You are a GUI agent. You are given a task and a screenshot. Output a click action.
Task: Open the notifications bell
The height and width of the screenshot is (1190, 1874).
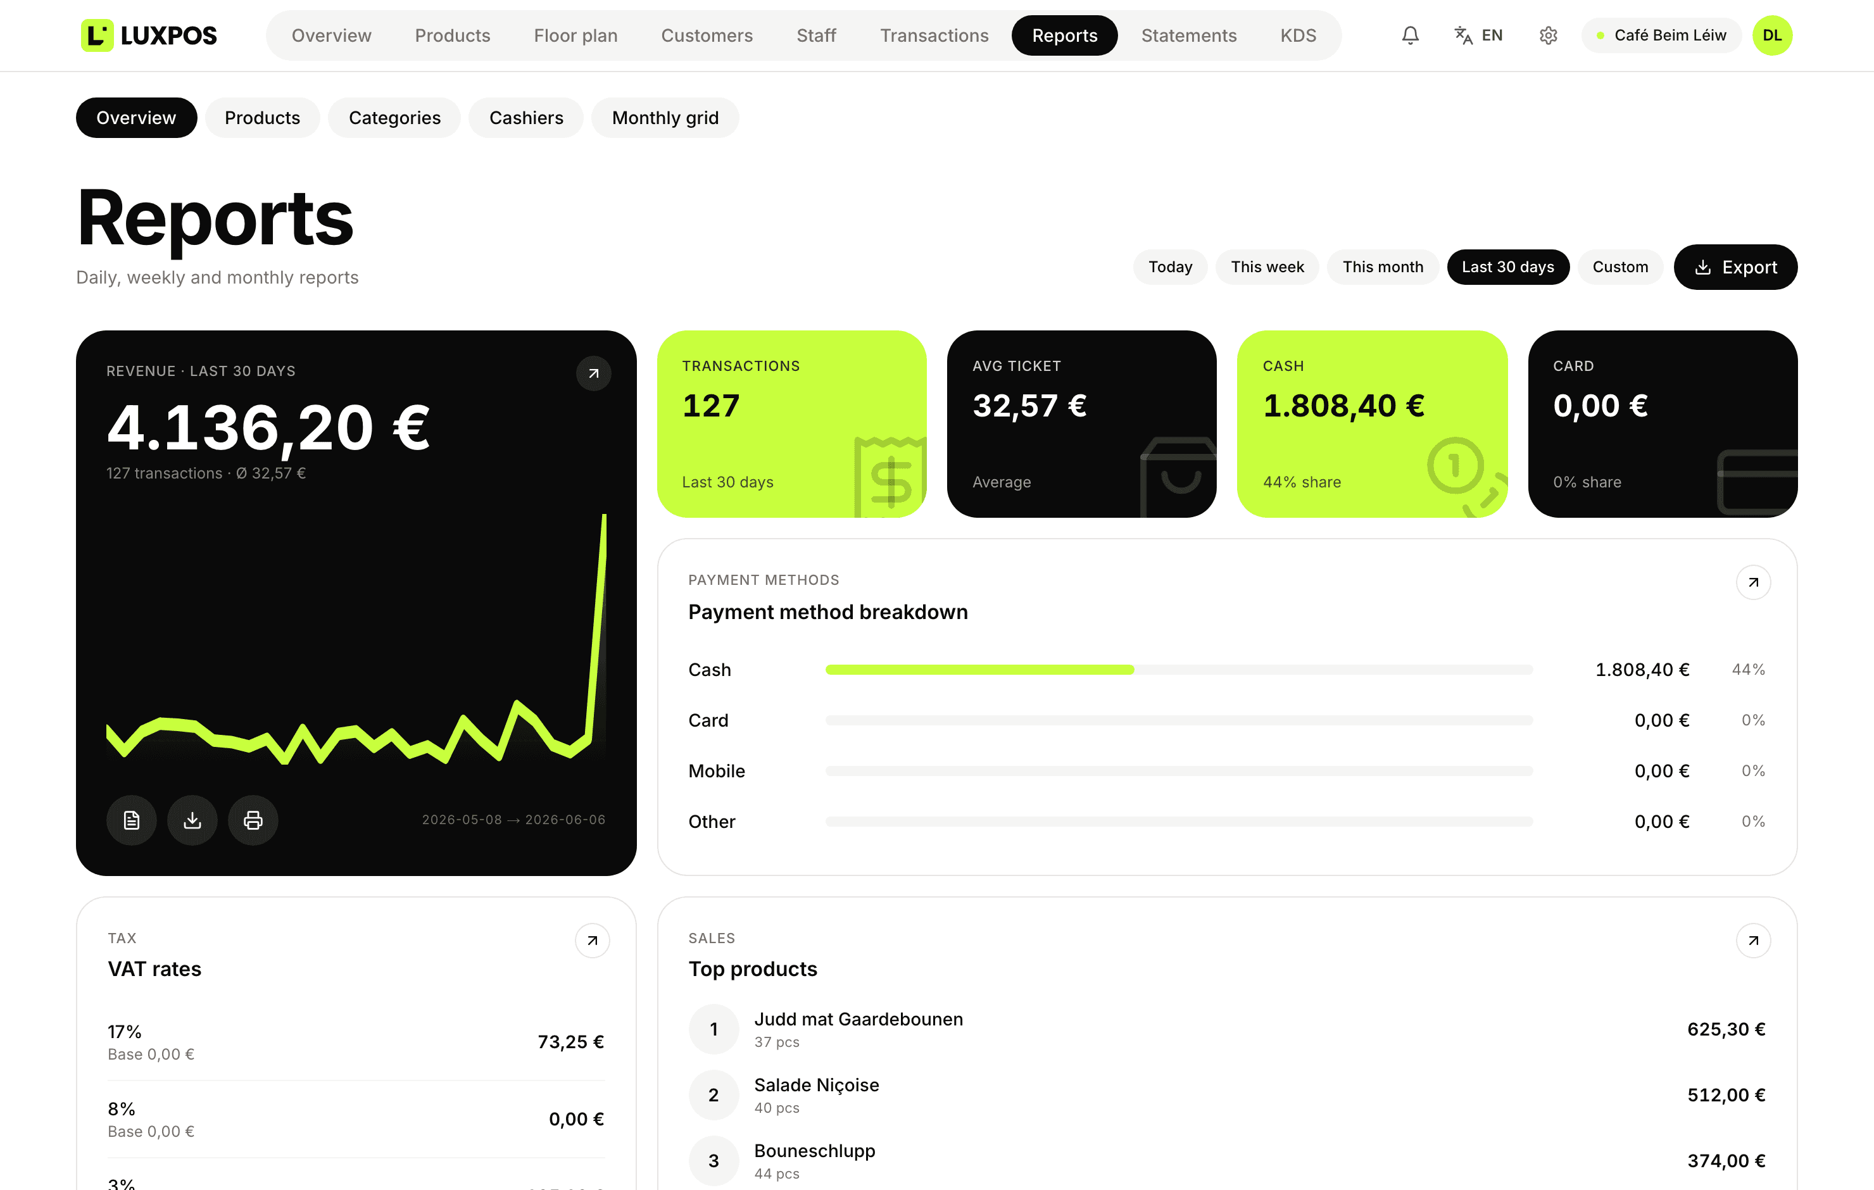point(1410,35)
